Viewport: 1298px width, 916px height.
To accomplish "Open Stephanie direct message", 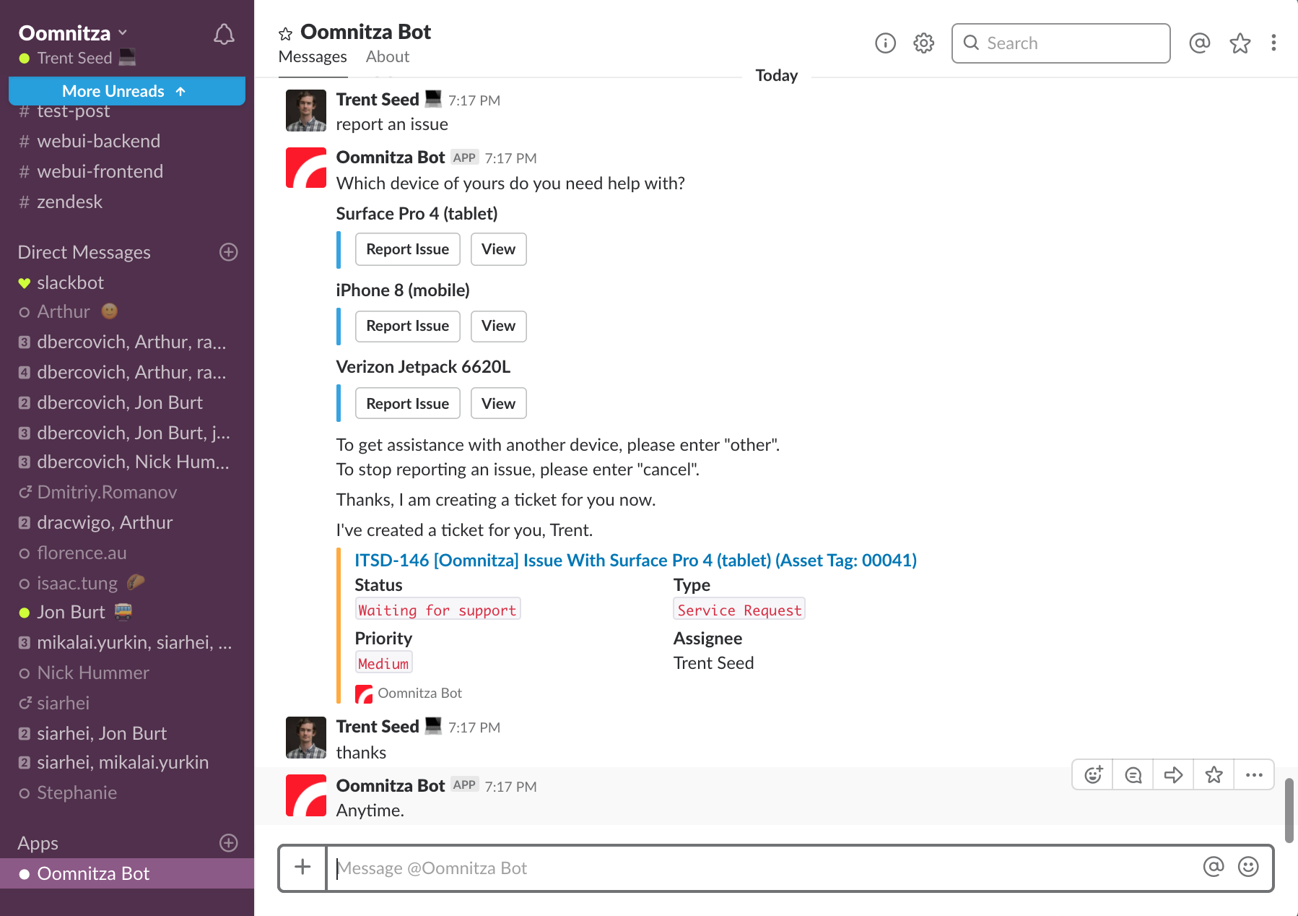I will click(x=127, y=792).
